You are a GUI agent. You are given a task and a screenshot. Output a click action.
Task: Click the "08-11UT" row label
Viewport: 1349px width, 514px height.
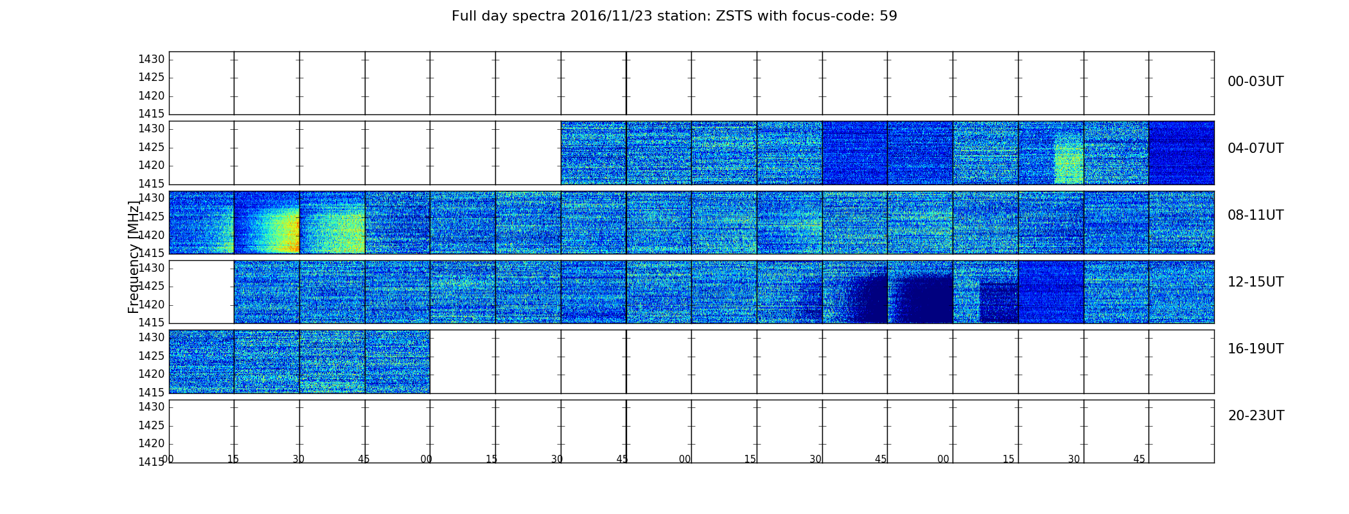(x=1255, y=215)
